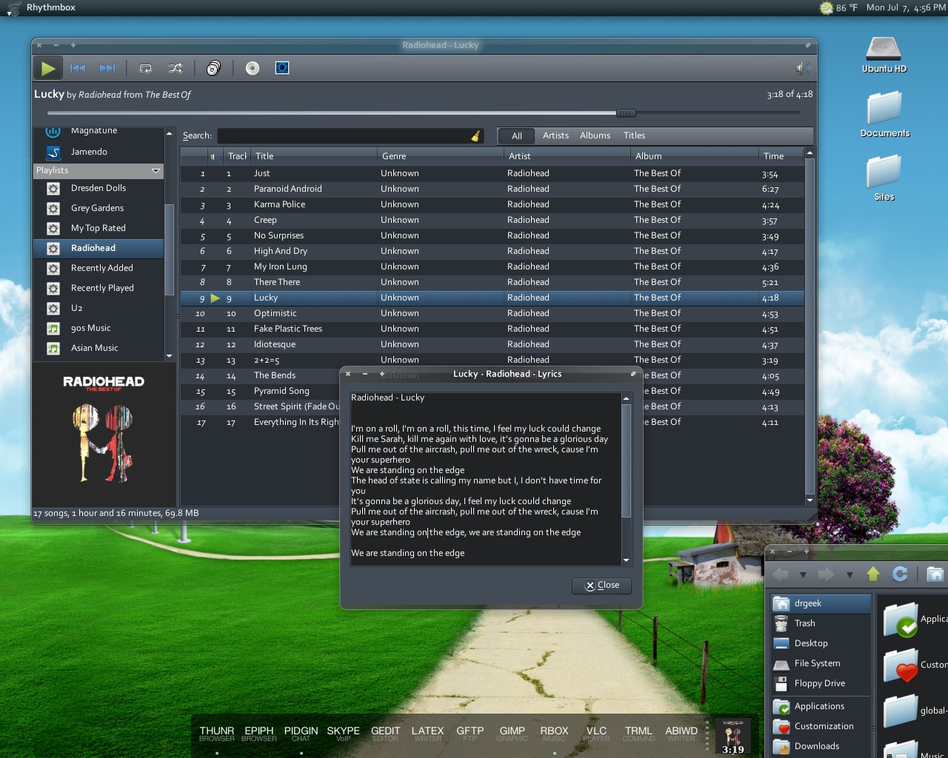Select the track "Fake Plastic Trees"
The width and height of the screenshot is (948, 758).
tap(492, 329)
